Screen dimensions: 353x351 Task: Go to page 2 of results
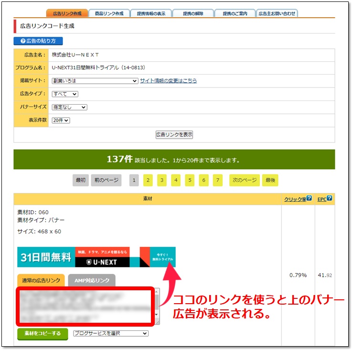click(148, 180)
